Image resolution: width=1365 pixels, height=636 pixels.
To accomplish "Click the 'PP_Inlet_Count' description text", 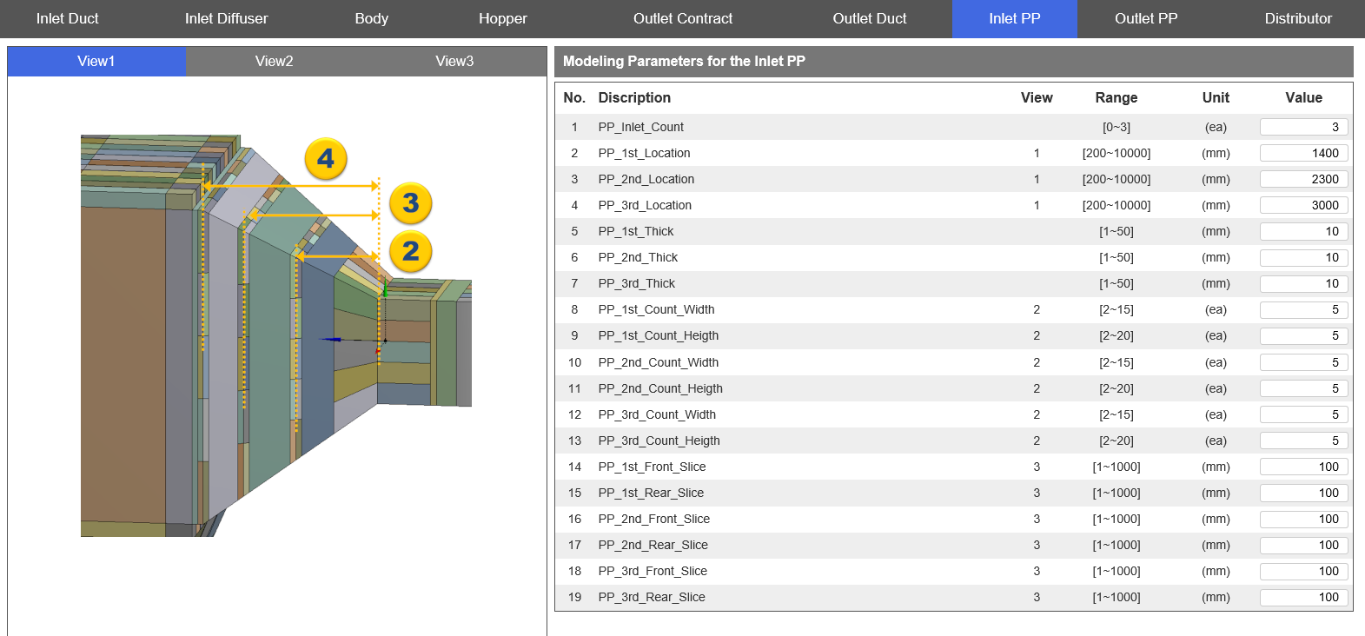I will [x=640, y=127].
